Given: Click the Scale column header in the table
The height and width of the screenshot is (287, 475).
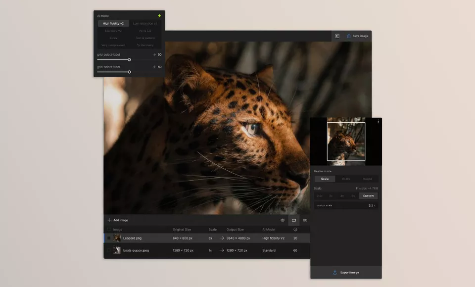Looking at the screenshot, I should point(212,230).
